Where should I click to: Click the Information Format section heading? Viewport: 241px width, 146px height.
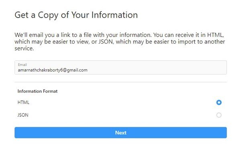tap(37, 91)
